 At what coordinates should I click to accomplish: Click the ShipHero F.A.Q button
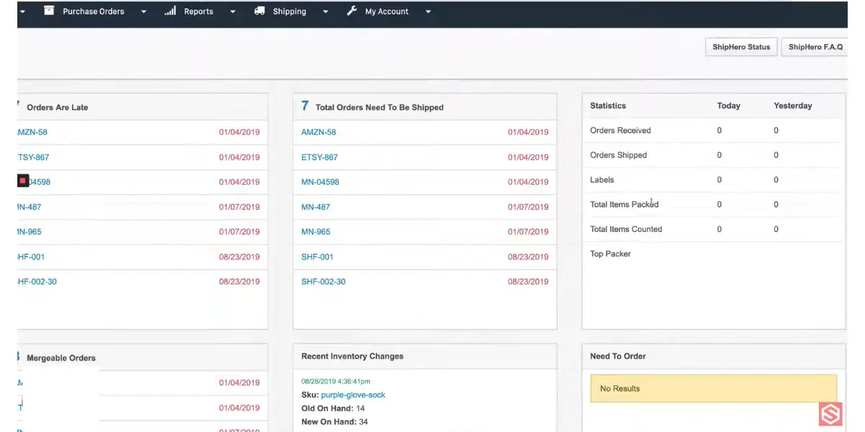[815, 47]
